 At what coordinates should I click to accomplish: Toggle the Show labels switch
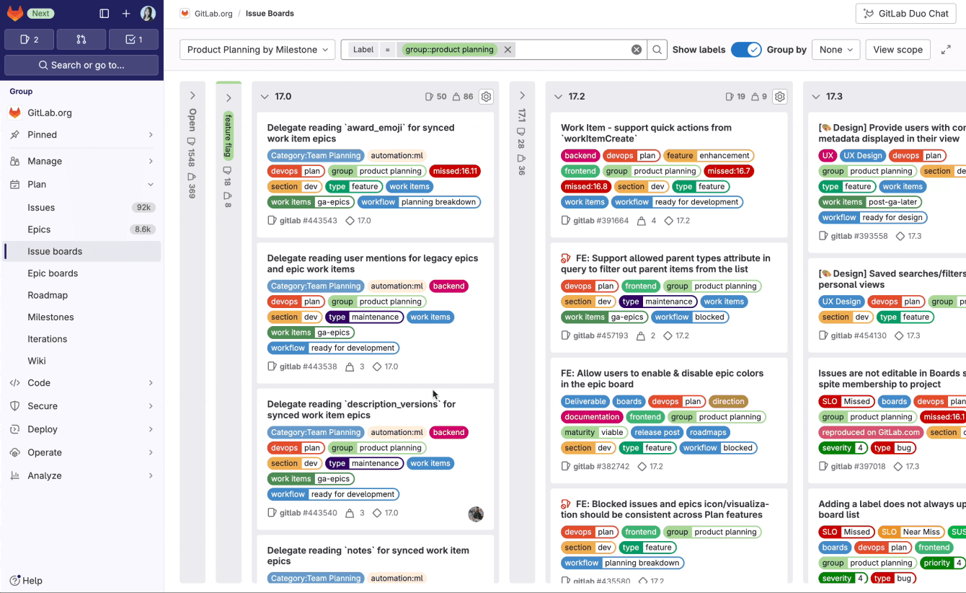click(746, 50)
